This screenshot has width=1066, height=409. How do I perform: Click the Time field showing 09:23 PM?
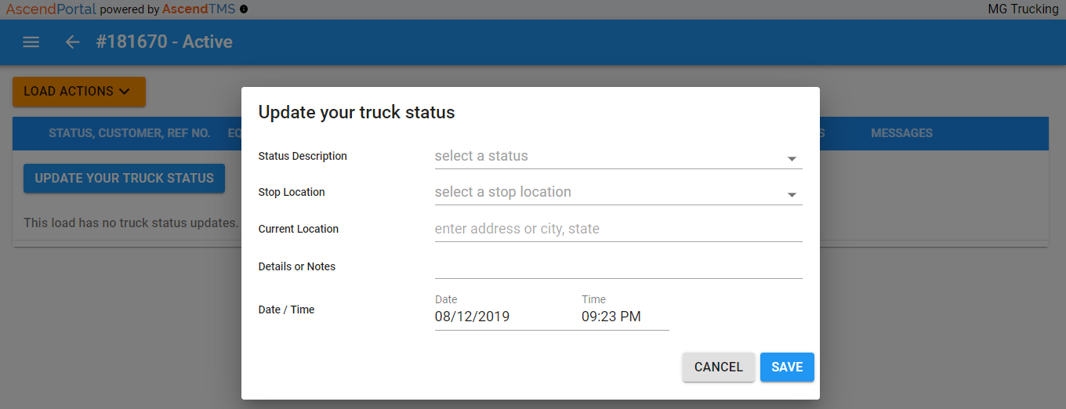[x=625, y=317]
